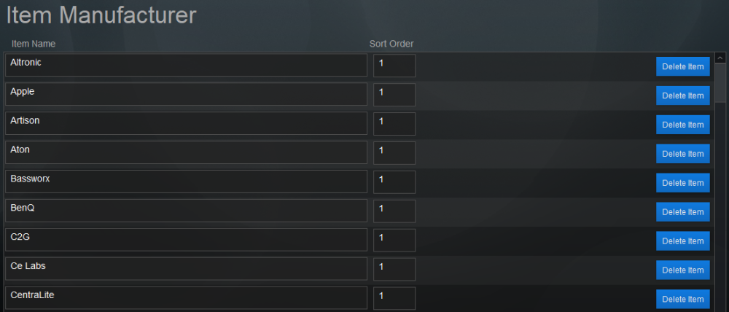Select the C2G sort order field
Viewport: 729px width, 312px height.
point(394,240)
